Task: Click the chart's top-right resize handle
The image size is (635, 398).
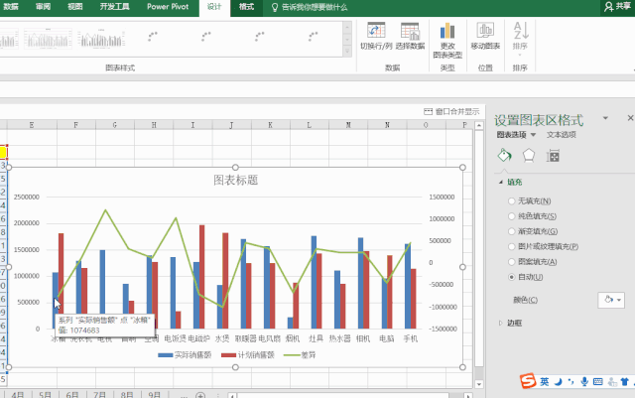Action: pos(463,168)
